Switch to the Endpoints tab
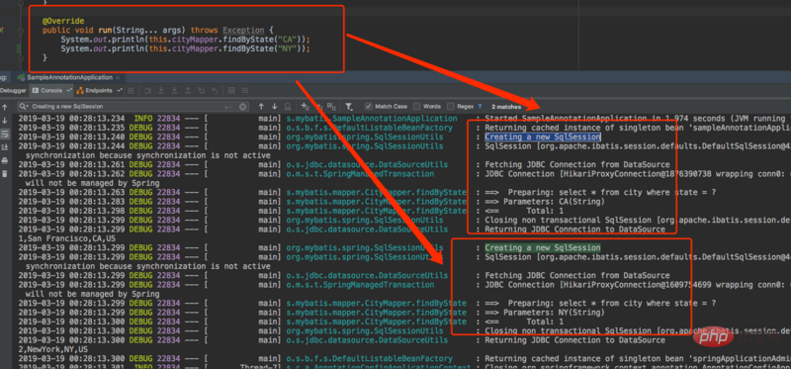Image resolution: width=791 pixels, height=369 pixels. 95,90
